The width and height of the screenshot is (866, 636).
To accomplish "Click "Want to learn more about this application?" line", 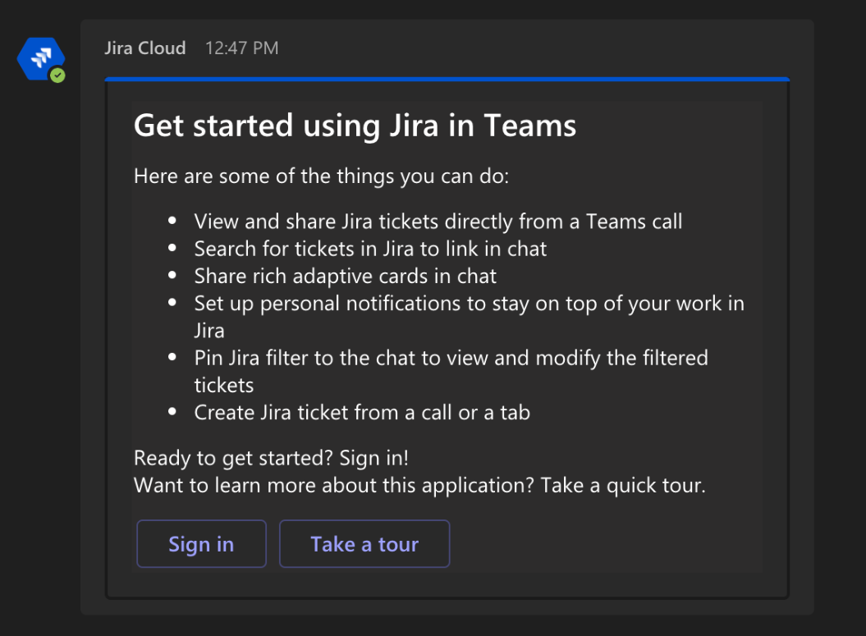I will (x=419, y=485).
